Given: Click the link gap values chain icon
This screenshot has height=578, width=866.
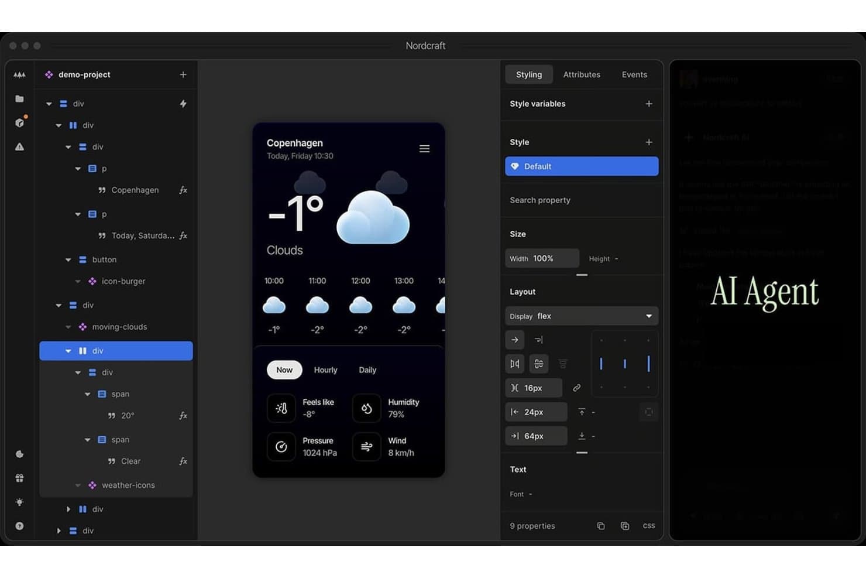Looking at the screenshot, I should (x=576, y=388).
